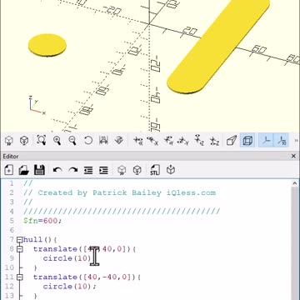Save the file with the floppy disk icon
The width and height of the screenshot is (300, 300).
(39, 170)
